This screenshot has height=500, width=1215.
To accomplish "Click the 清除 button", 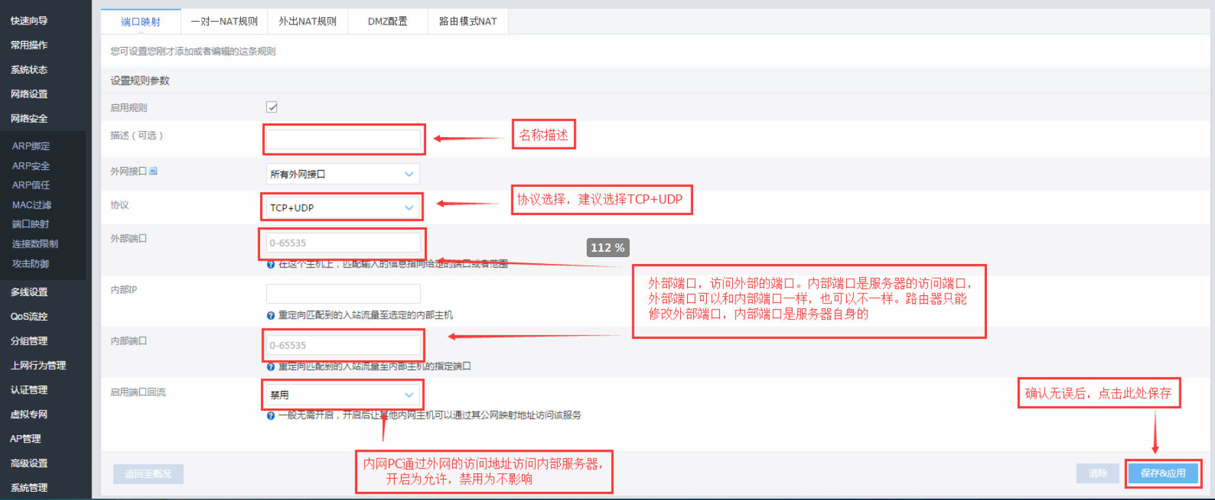I will [x=1098, y=473].
